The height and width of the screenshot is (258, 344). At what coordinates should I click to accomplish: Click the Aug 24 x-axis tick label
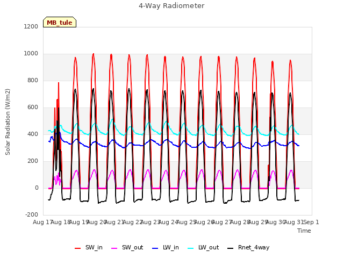pyautogui.click(x=168, y=222)
